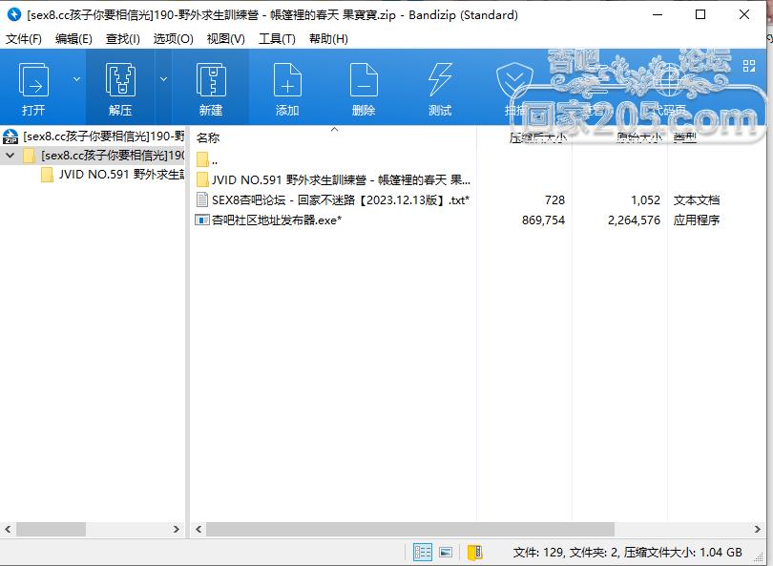The width and height of the screenshot is (773, 566).
Task: Open the 选项(O) menu
Action: point(173,38)
